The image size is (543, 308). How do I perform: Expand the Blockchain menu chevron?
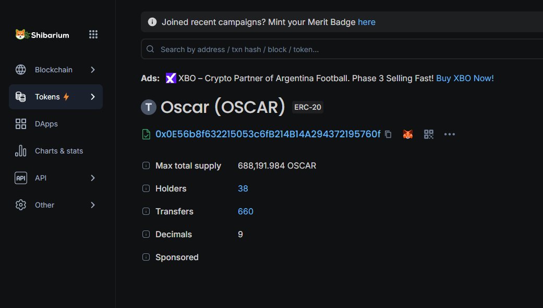[x=93, y=70]
